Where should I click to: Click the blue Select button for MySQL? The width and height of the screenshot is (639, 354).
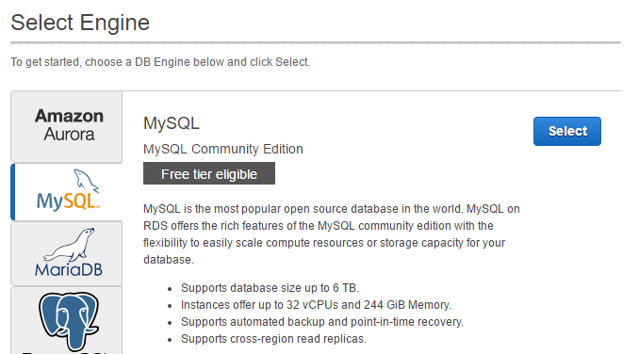tap(566, 131)
